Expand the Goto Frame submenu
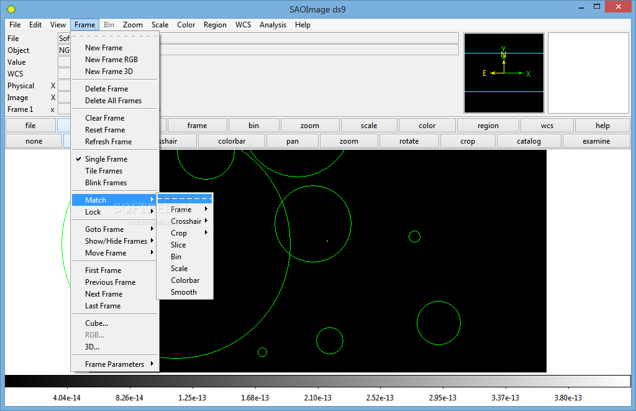 point(115,229)
